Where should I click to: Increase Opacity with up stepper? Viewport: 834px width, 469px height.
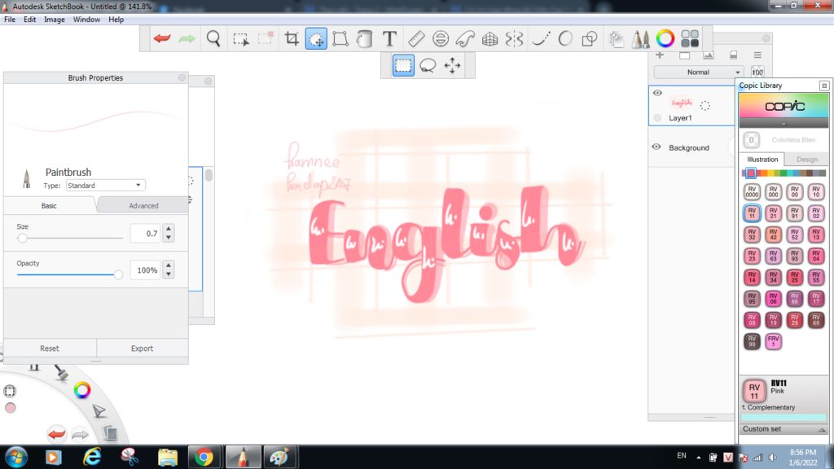(169, 265)
